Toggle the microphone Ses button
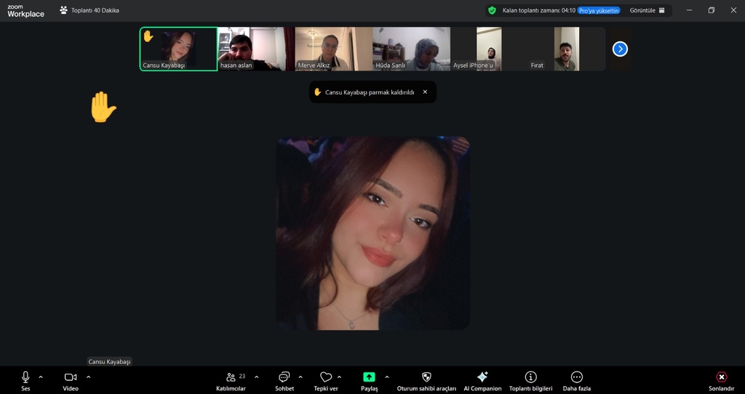Image resolution: width=745 pixels, height=394 pixels. pyautogui.click(x=25, y=377)
